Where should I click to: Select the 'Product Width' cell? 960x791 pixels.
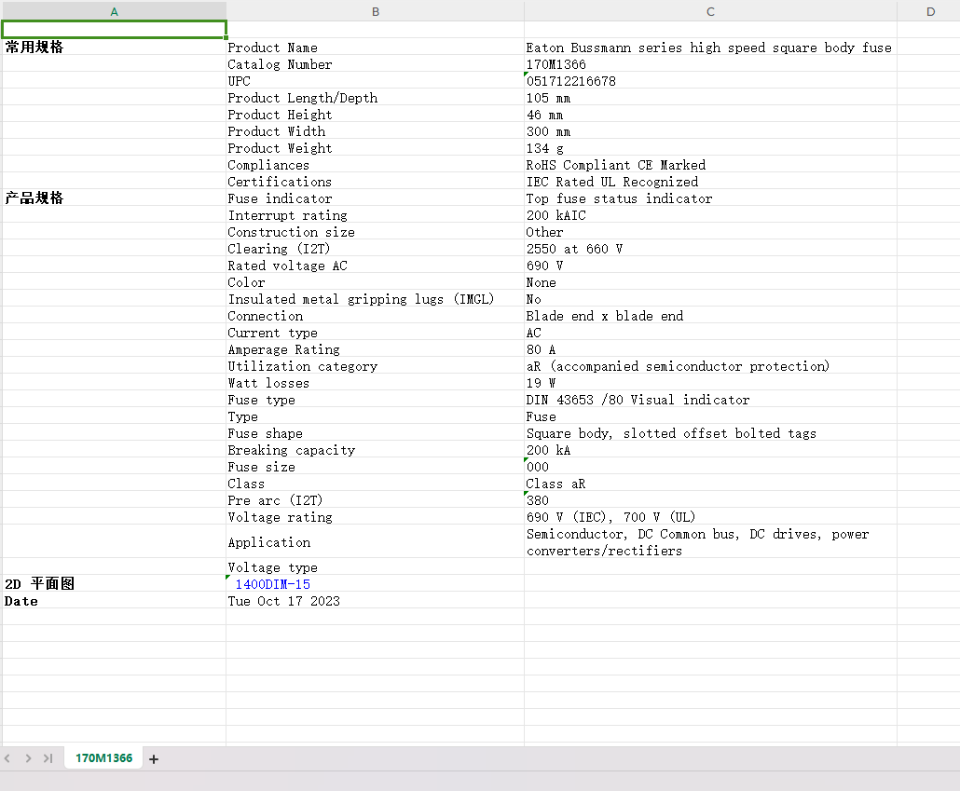pyautogui.click(x=376, y=131)
